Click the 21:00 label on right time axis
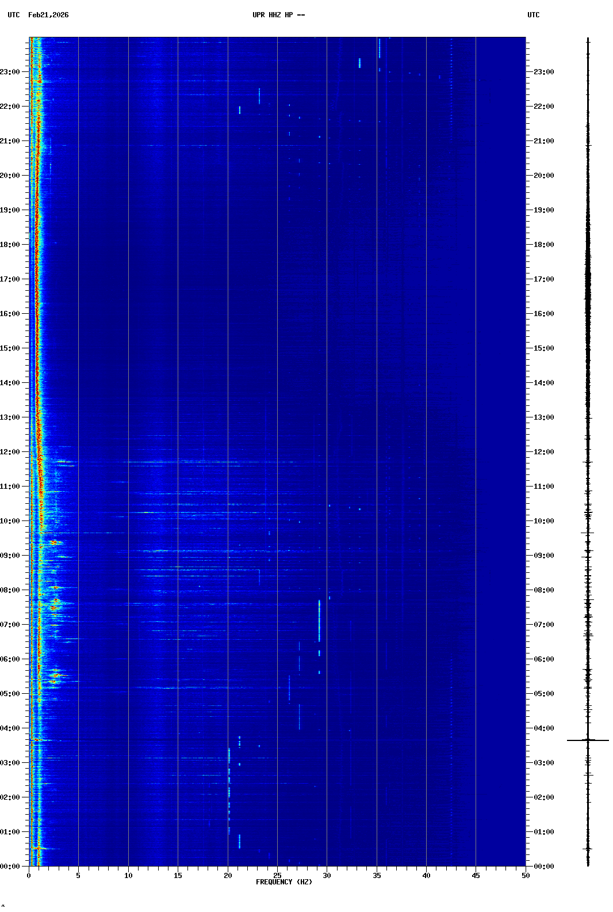This screenshot has width=613, height=912. click(x=543, y=141)
